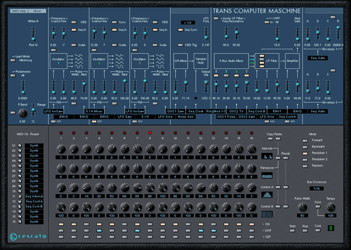Open the About tab
Image resolution: width=351 pixels, height=250 pixels.
38,11
